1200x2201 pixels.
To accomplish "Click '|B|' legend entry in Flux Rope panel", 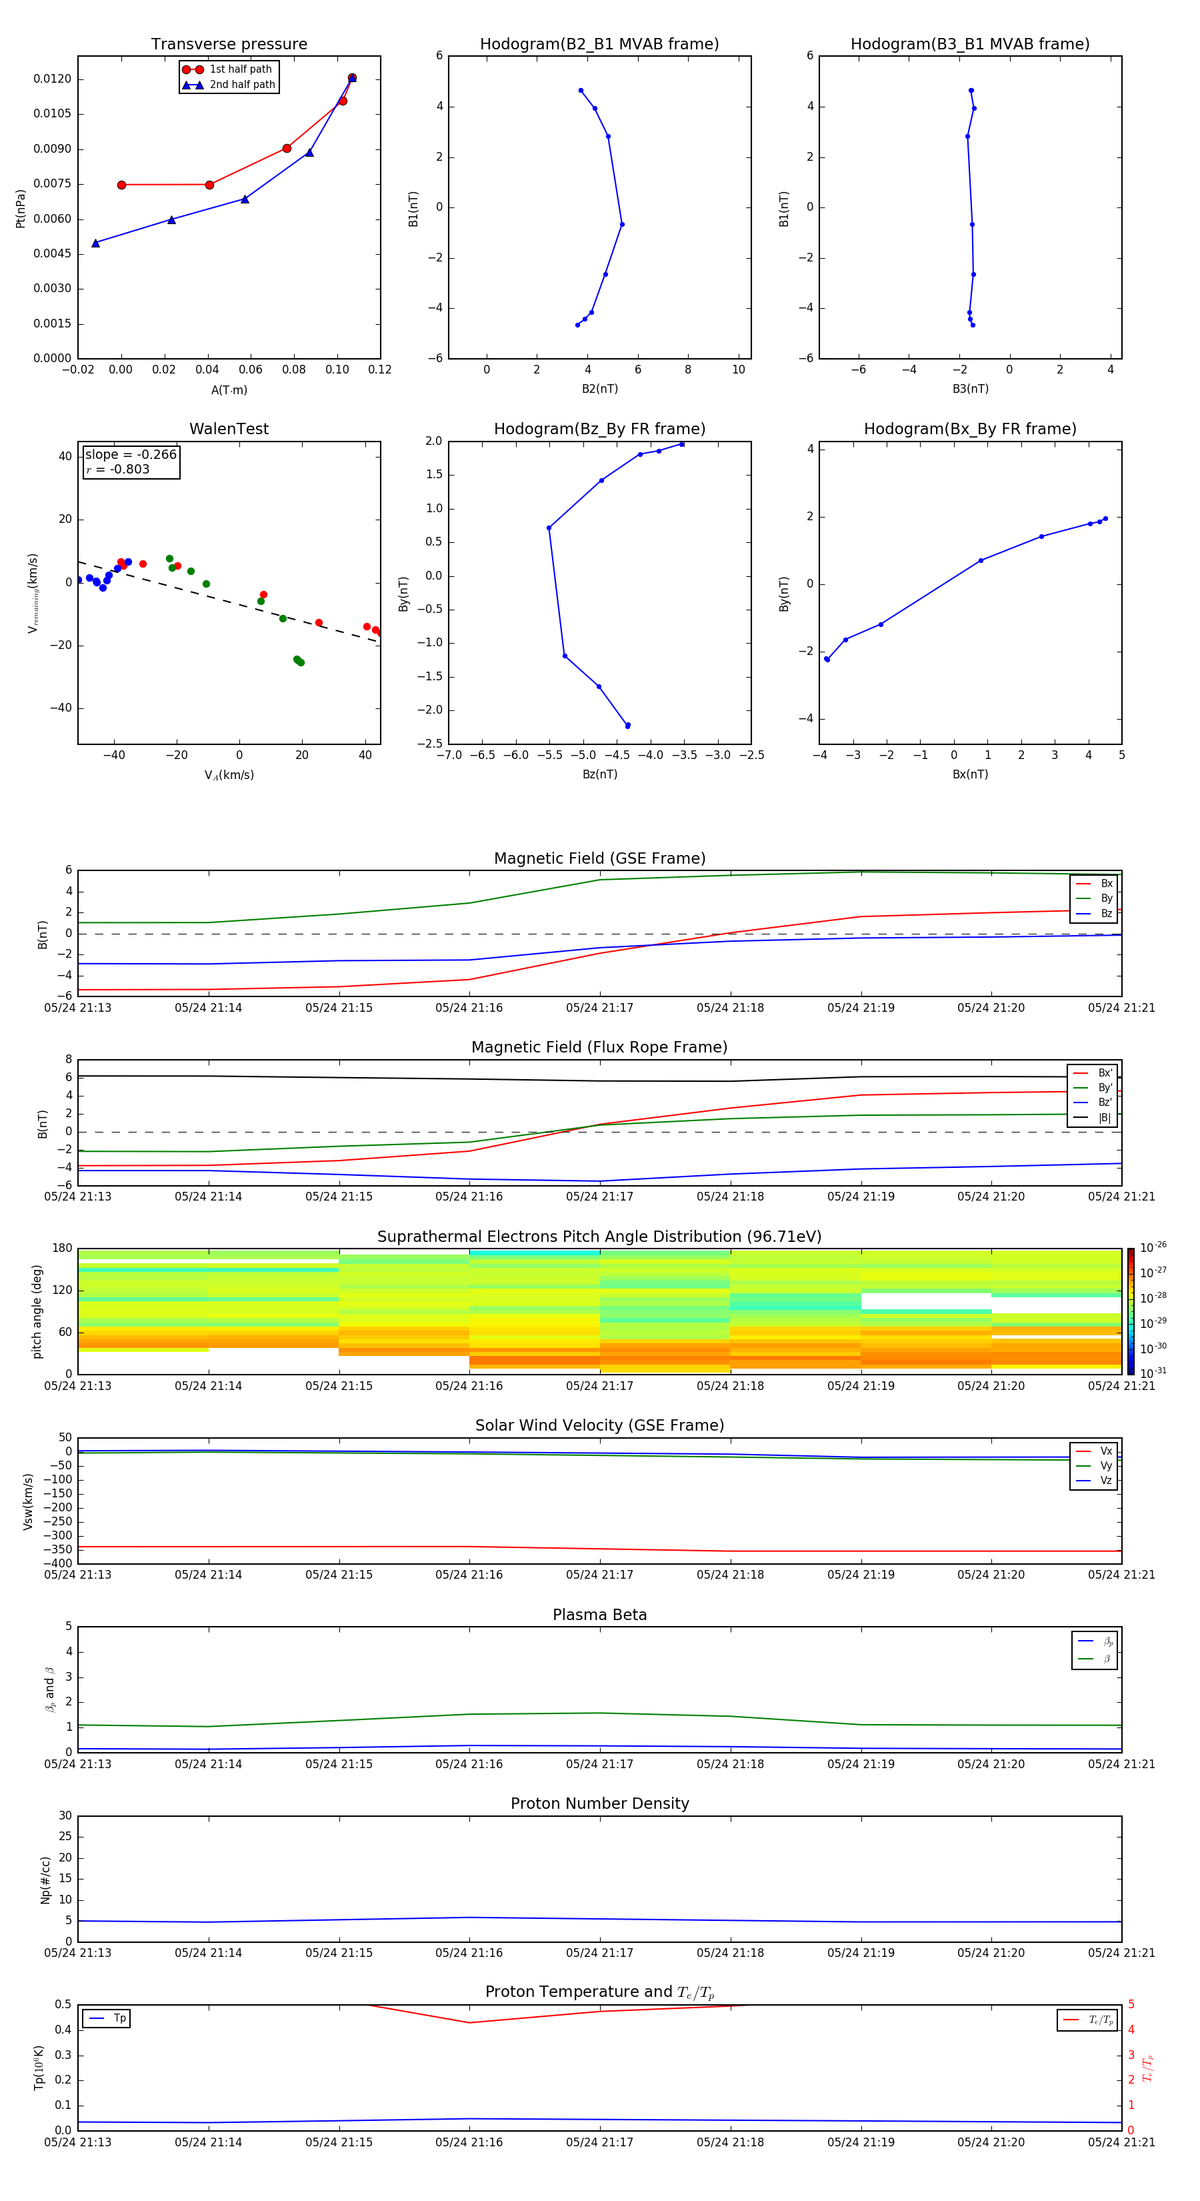I will (x=1093, y=1118).
